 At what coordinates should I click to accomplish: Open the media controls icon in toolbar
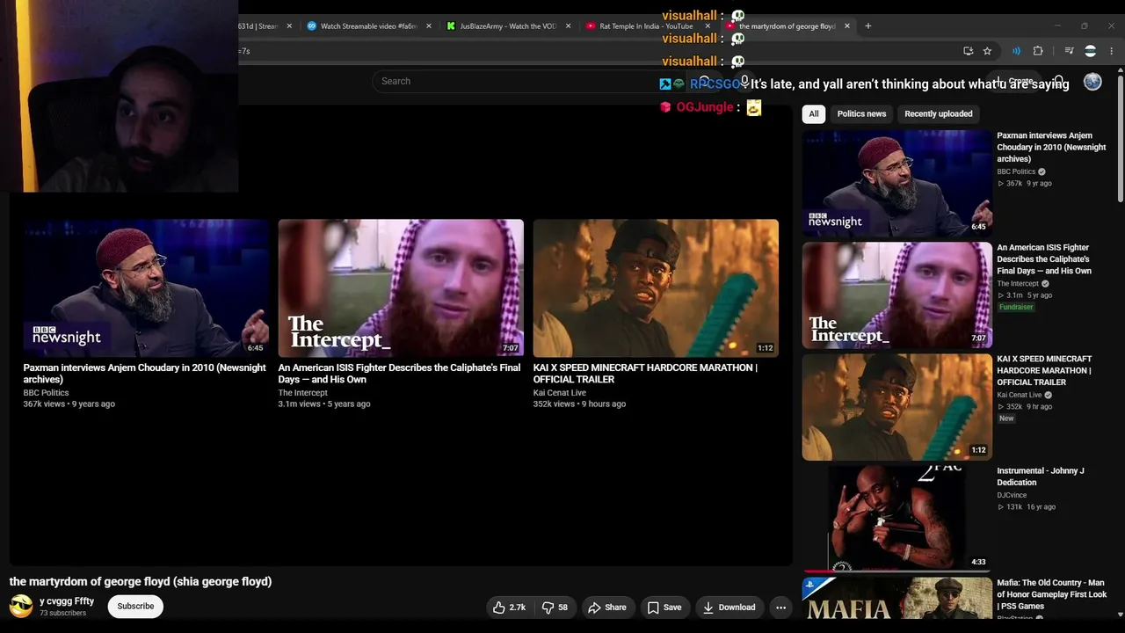(x=1069, y=51)
